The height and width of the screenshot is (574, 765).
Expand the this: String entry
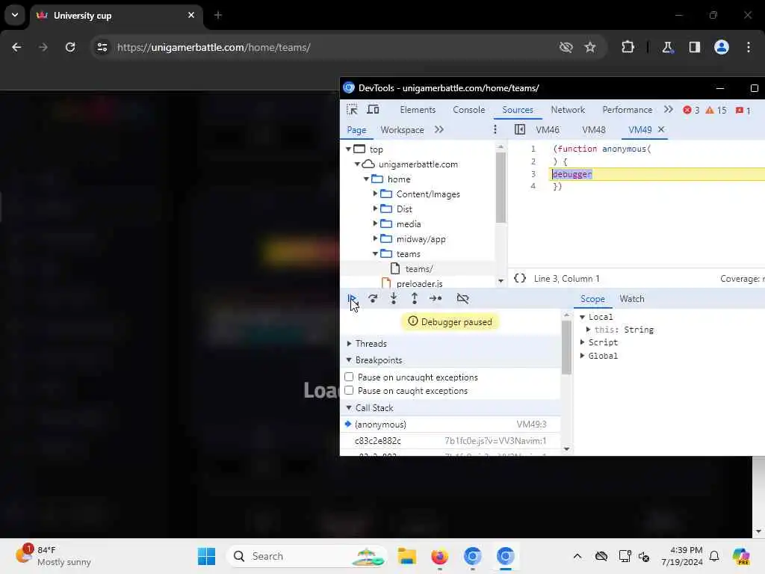tap(589, 330)
